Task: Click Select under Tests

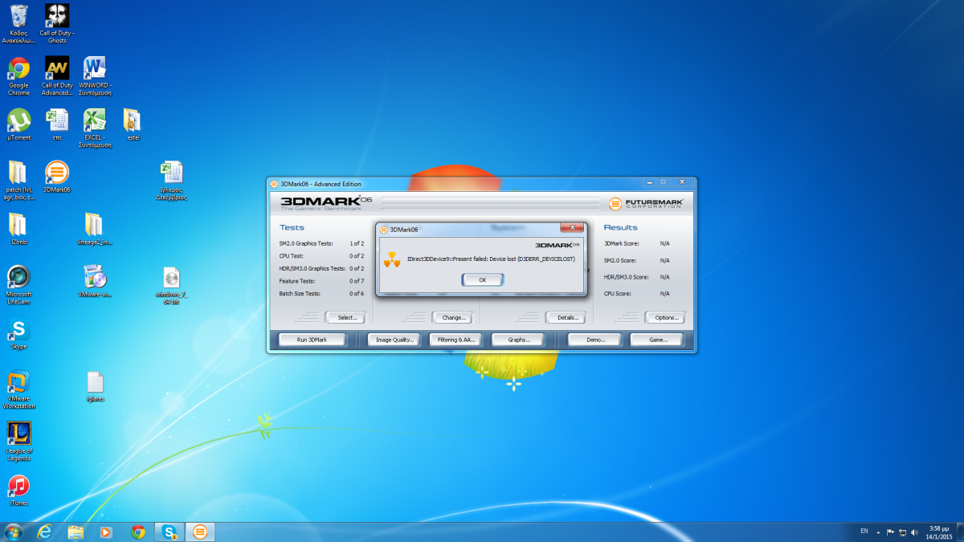Action: click(x=345, y=317)
